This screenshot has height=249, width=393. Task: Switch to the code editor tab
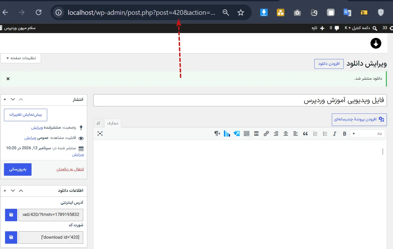coord(98,123)
